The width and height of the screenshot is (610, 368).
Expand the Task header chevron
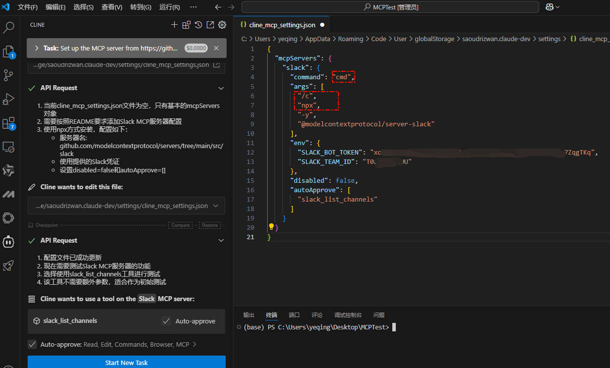click(x=37, y=48)
